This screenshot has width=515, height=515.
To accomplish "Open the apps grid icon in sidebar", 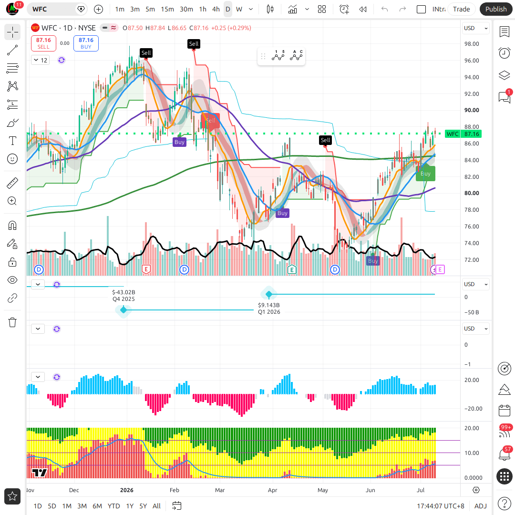I will point(504,476).
